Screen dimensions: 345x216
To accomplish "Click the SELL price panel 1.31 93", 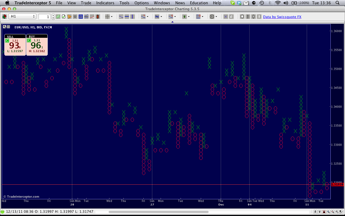I will tap(15, 45).
